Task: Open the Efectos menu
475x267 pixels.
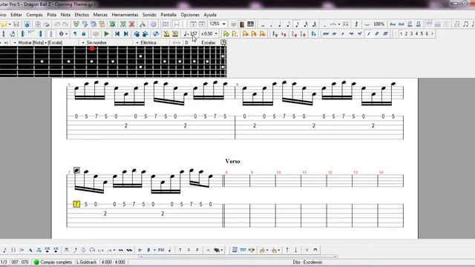Action: pyautogui.click(x=82, y=15)
